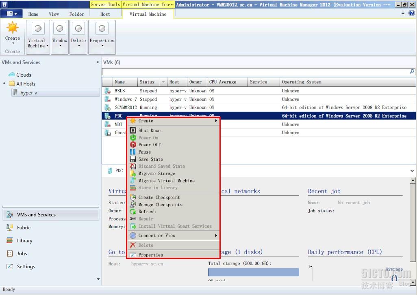This screenshot has height=295, width=417.
Task: Select the Windows 7 VM row
Action: [259, 99]
